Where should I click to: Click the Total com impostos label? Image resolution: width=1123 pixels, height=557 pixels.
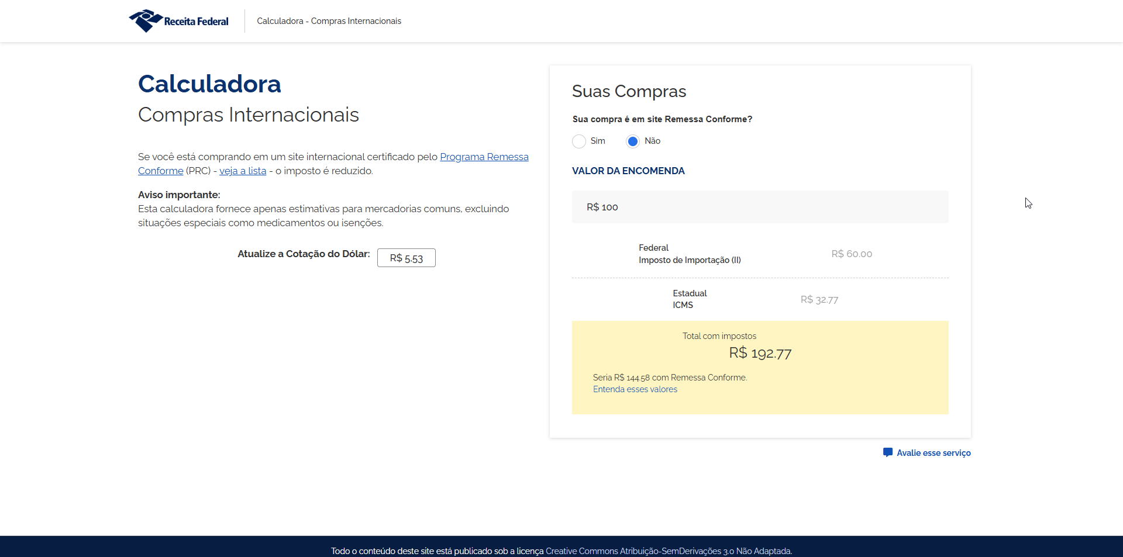719,336
